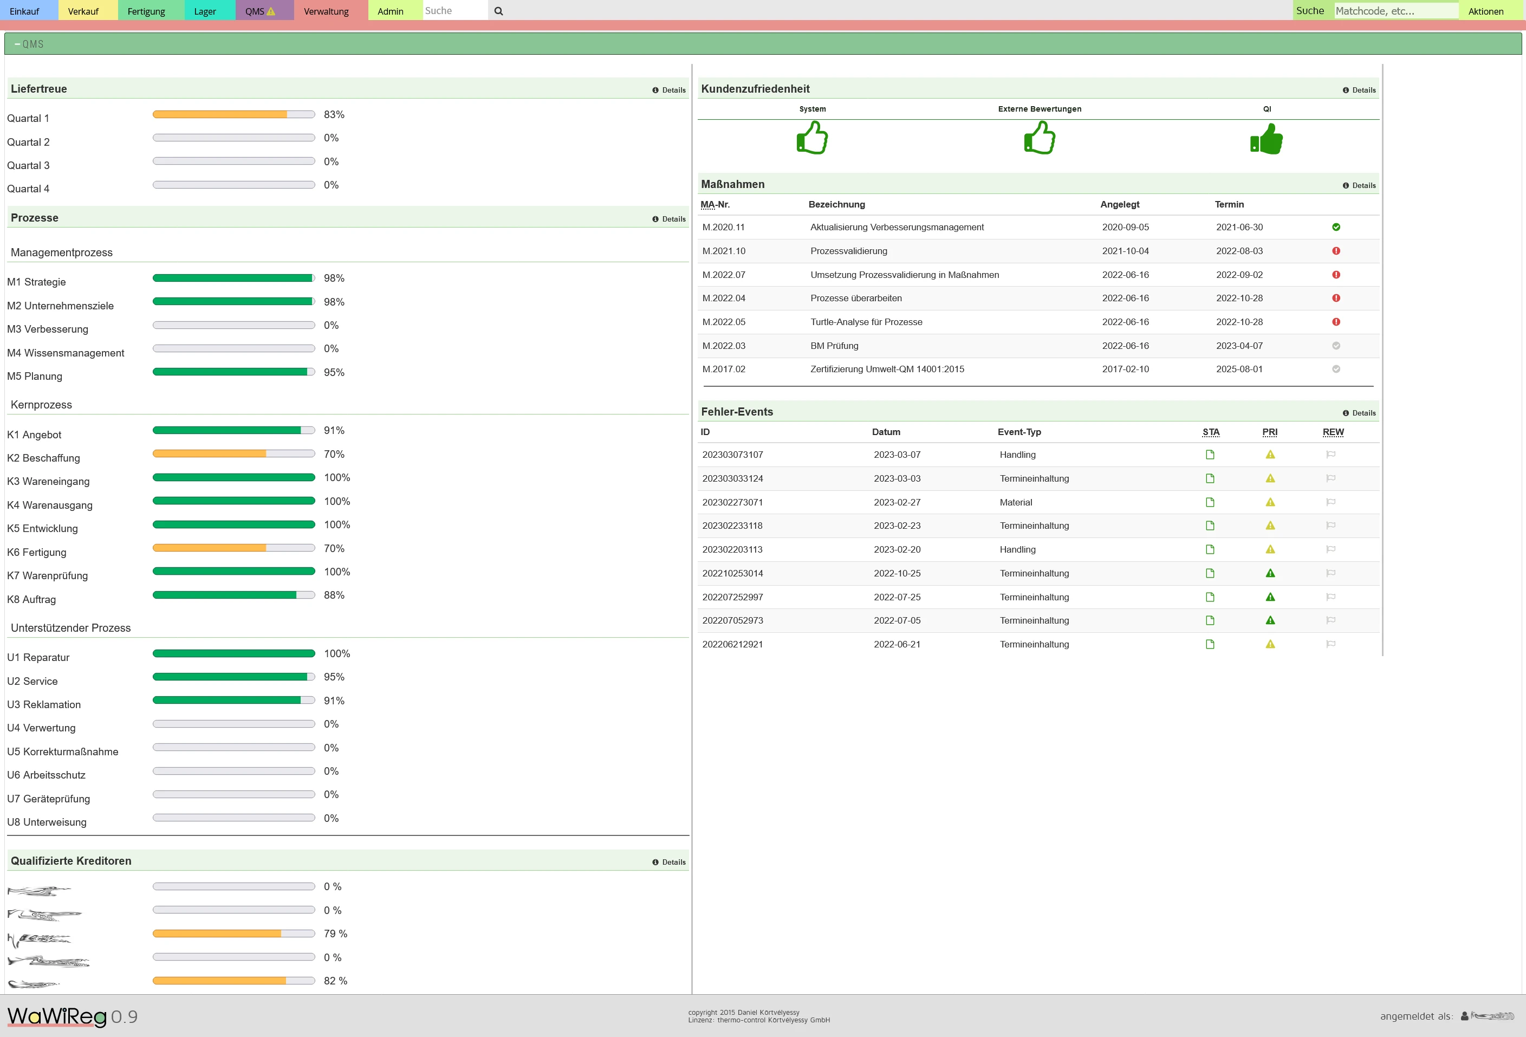1526x1037 pixels.
Task: Click the filled QI thumbs-up icon
Action: [1267, 139]
